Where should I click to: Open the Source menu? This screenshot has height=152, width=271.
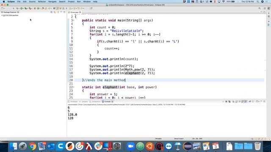click(x=32, y=2)
